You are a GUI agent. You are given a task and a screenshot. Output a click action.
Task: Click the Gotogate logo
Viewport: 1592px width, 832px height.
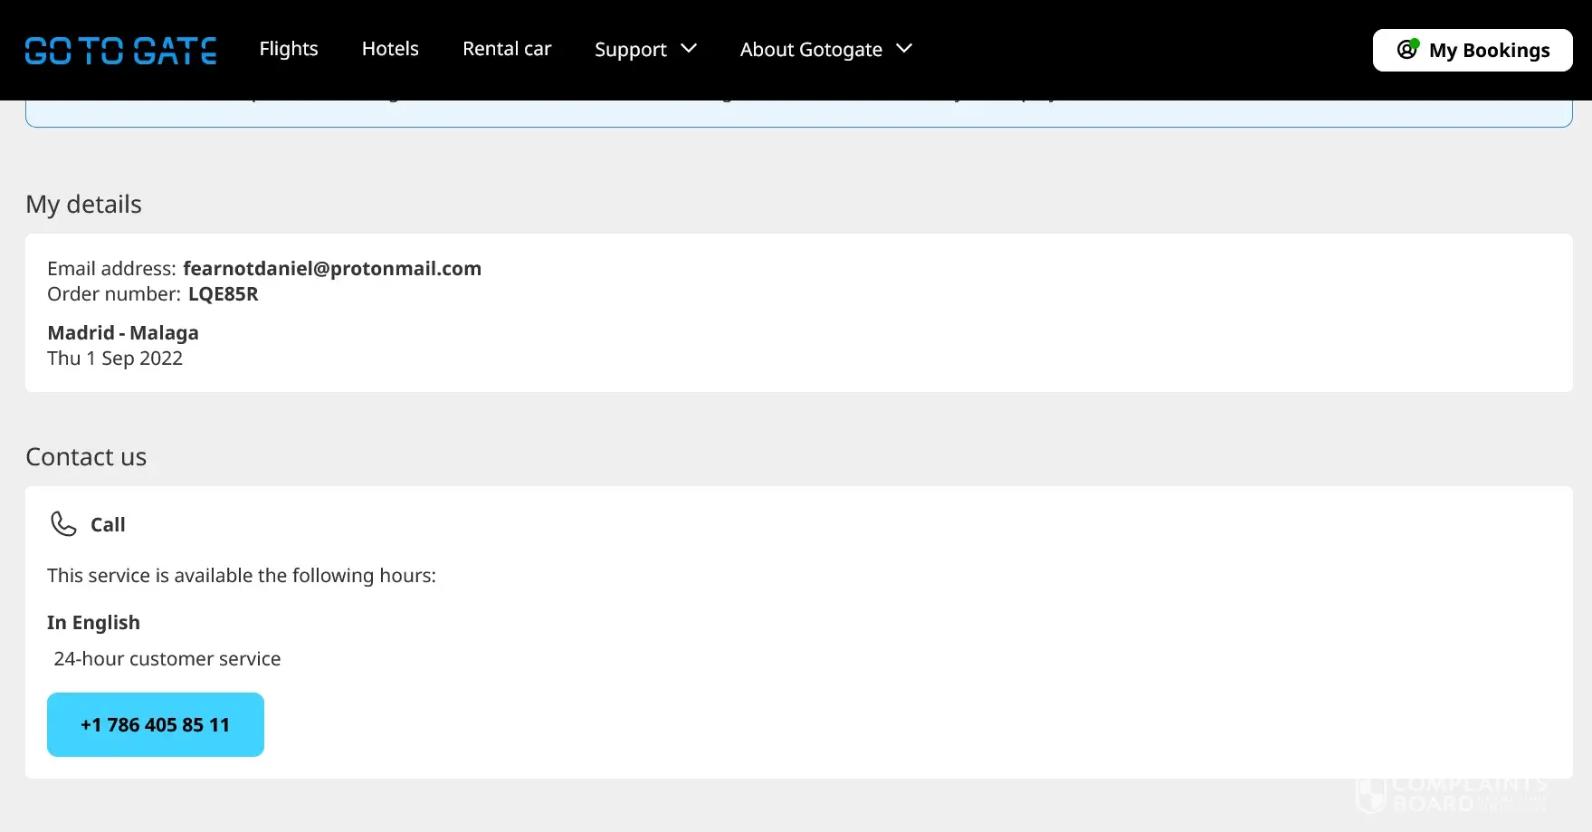pos(120,50)
